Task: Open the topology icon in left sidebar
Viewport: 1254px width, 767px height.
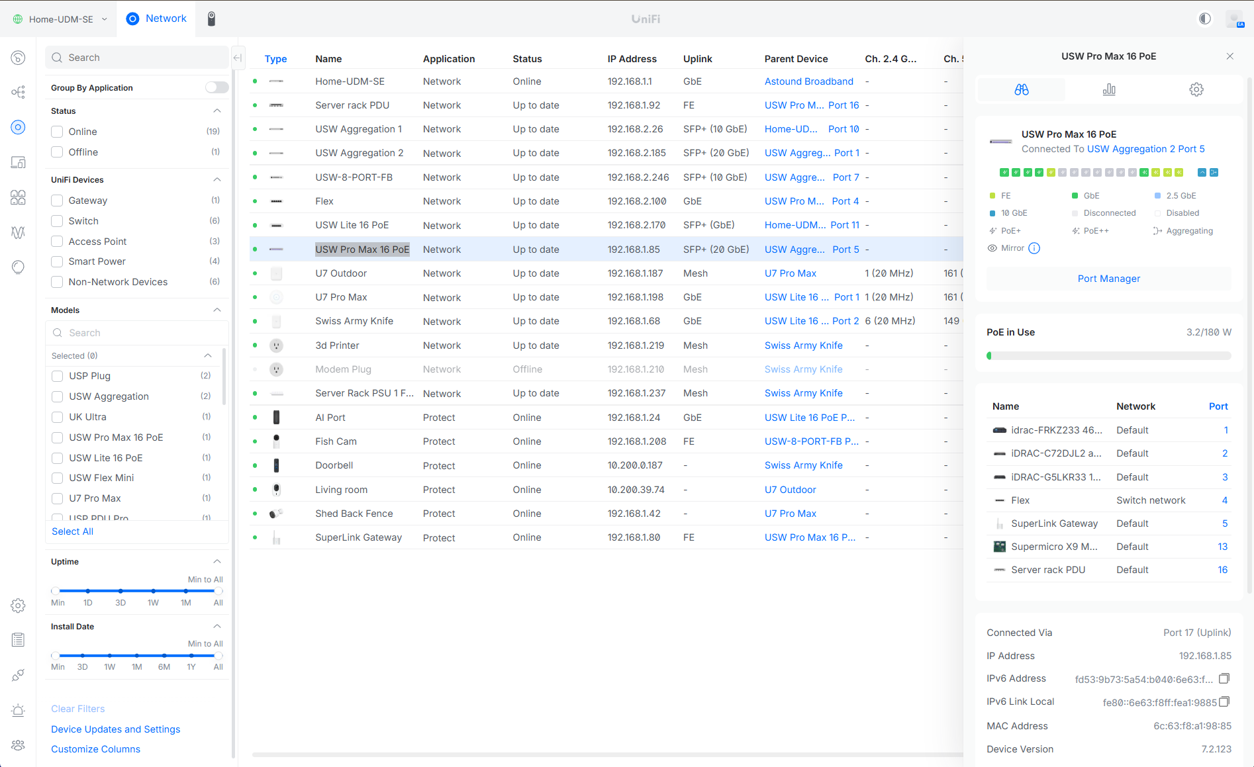Action: [x=18, y=92]
